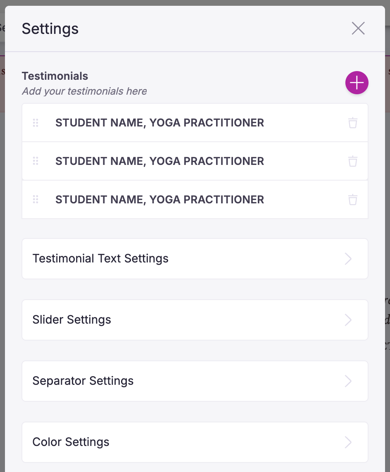Screen dimensions: 390x472
Task: Open Color Settings section
Action: pyautogui.click(x=71, y=442)
